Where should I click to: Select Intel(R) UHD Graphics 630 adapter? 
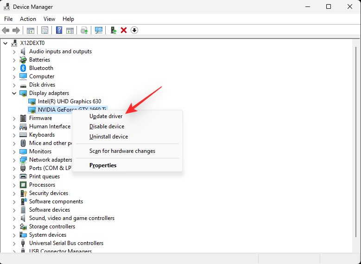tap(69, 101)
